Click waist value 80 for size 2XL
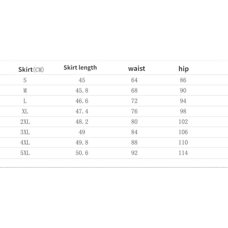 [x=134, y=122]
